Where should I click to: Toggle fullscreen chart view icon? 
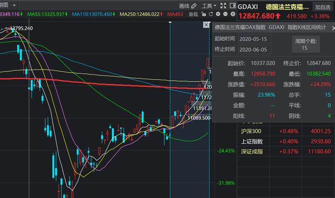point(224,6)
